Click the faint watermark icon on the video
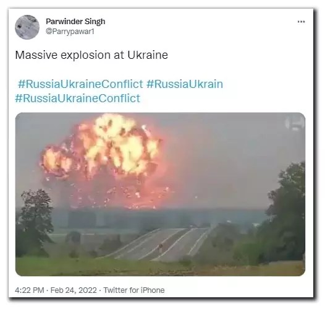Image resolution: width=325 pixels, height=309 pixels. [294, 123]
